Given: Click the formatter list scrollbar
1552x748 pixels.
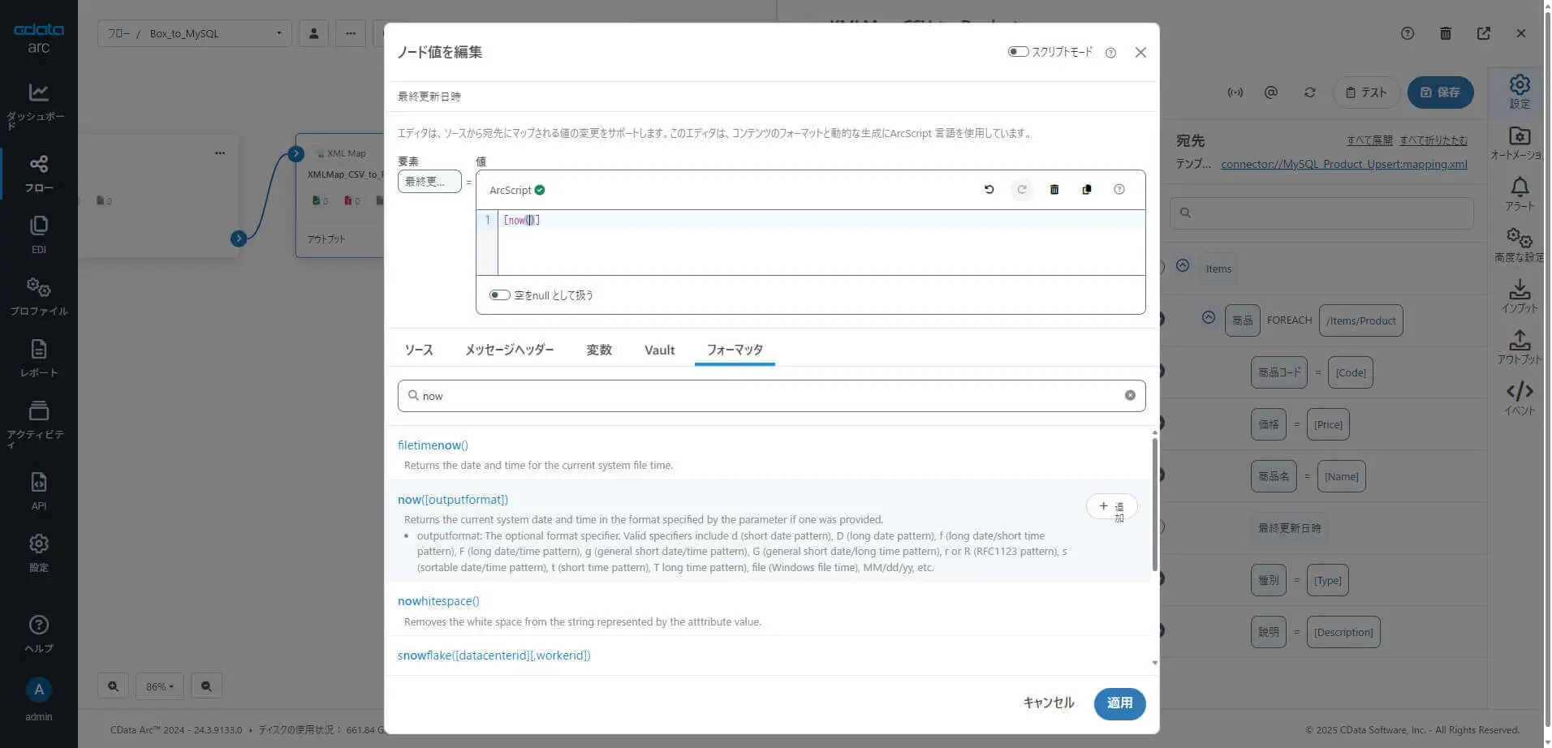Looking at the screenshot, I should point(1154,505).
